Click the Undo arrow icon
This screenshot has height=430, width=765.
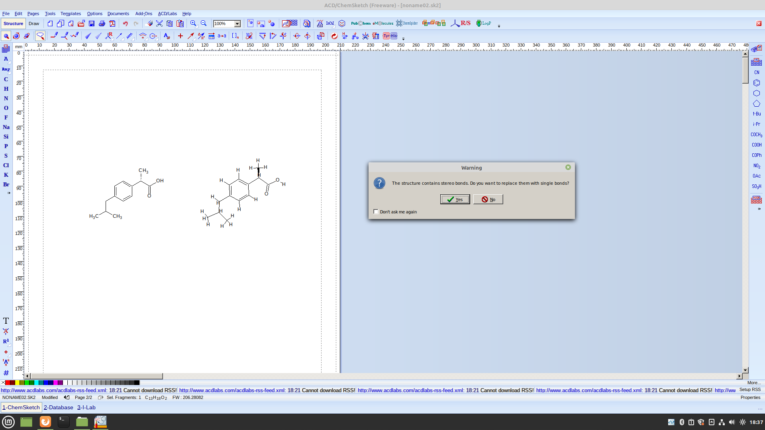coord(125,23)
